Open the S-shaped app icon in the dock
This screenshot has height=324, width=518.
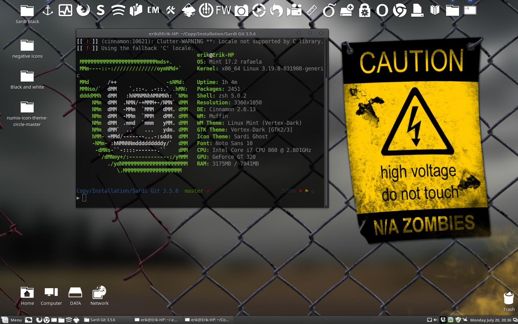click(x=101, y=11)
